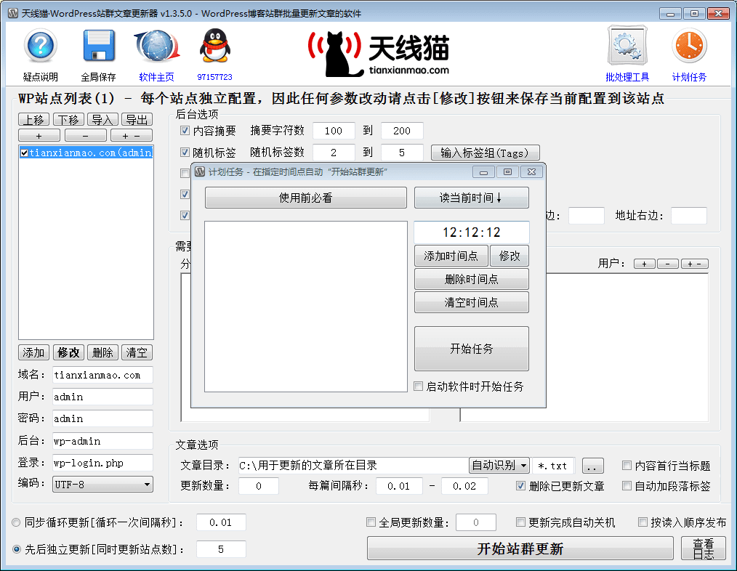Click the 用户 admin input field

click(102, 397)
